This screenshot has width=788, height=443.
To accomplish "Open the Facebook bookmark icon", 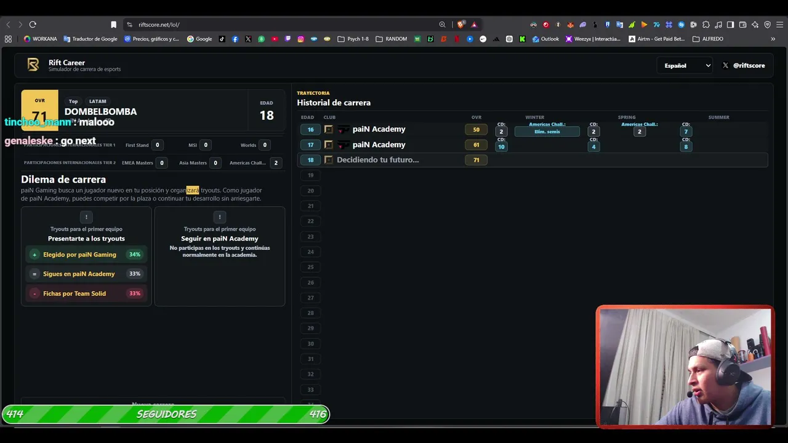I will (x=235, y=39).
